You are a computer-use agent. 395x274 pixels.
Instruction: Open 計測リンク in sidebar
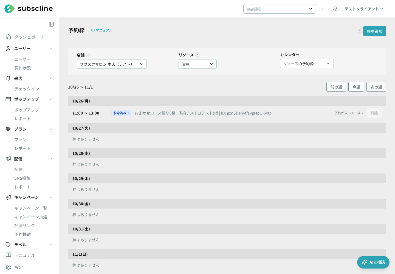pyautogui.click(x=25, y=226)
